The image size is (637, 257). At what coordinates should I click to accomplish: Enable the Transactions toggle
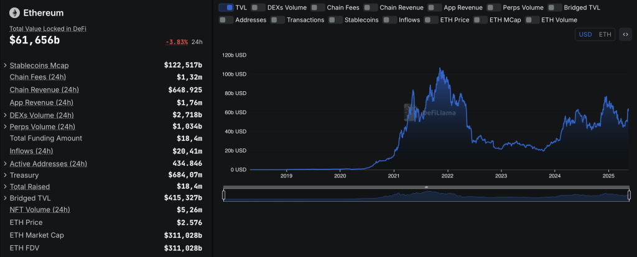tap(277, 19)
